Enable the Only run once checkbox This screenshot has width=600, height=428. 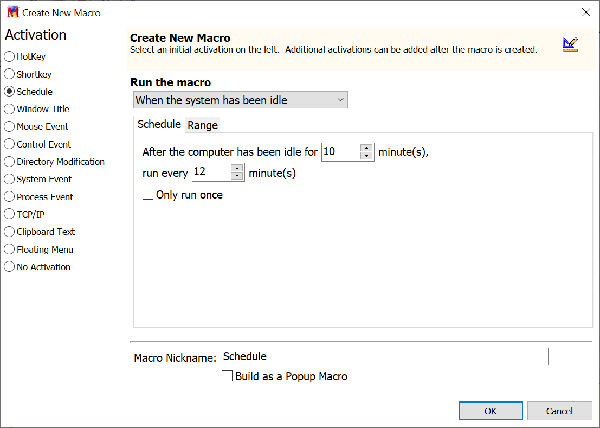148,195
